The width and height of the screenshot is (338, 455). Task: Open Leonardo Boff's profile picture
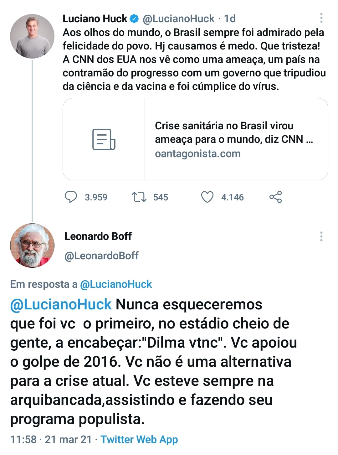(x=32, y=245)
